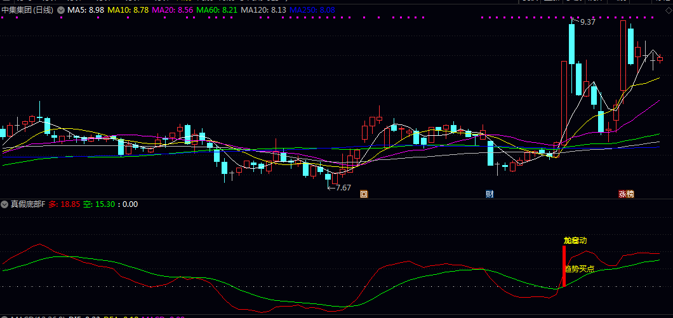Click the 龙启动 signal label
673x318 pixels.
575,241
